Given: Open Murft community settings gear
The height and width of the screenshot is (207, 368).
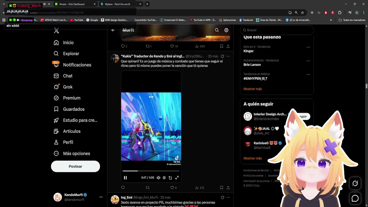Looking at the screenshot, I should click(226, 30).
